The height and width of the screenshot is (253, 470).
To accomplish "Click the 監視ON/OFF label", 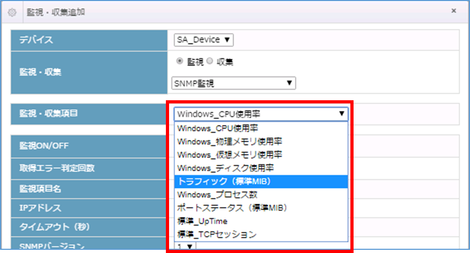I will tap(44, 146).
